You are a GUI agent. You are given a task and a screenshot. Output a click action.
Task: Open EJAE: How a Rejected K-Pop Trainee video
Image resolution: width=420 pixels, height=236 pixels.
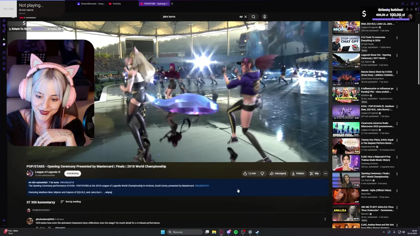pyautogui.click(x=346, y=163)
